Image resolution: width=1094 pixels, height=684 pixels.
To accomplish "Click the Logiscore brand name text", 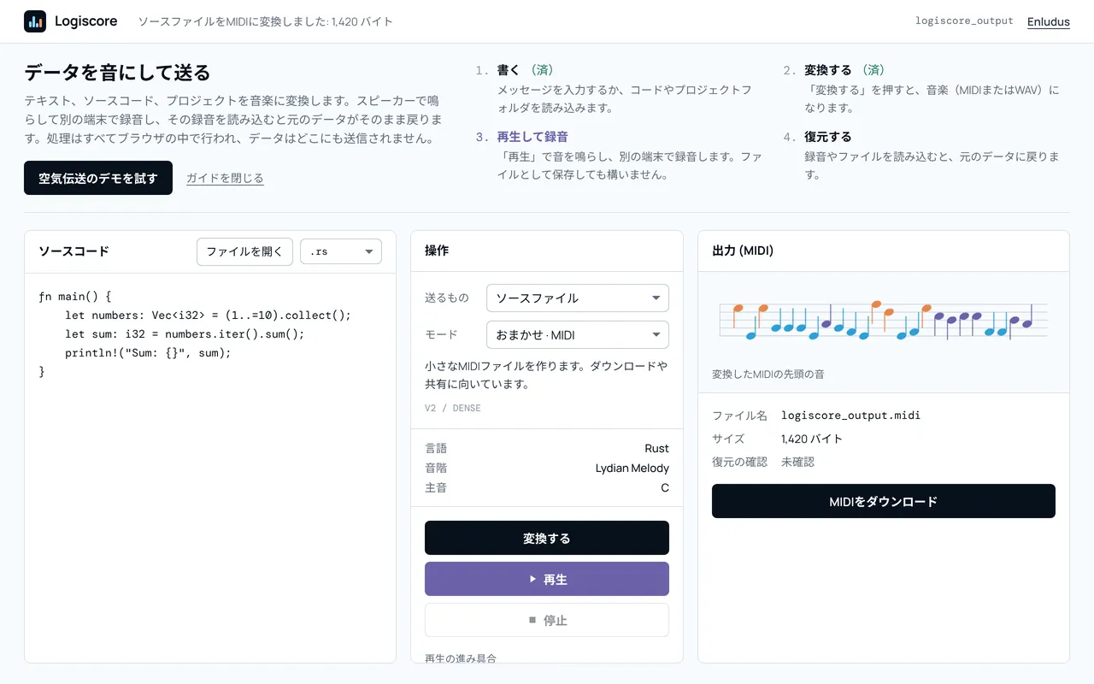I will tap(86, 21).
